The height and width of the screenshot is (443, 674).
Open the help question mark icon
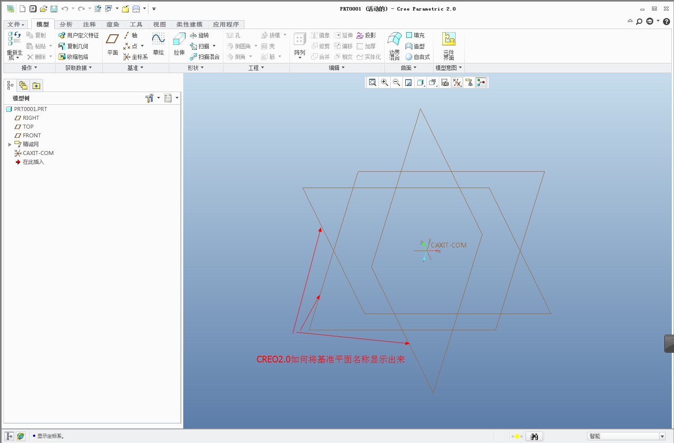667,21
